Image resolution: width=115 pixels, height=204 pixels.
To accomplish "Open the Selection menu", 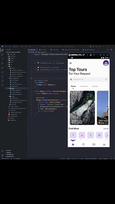I will (x=16, y=46).
